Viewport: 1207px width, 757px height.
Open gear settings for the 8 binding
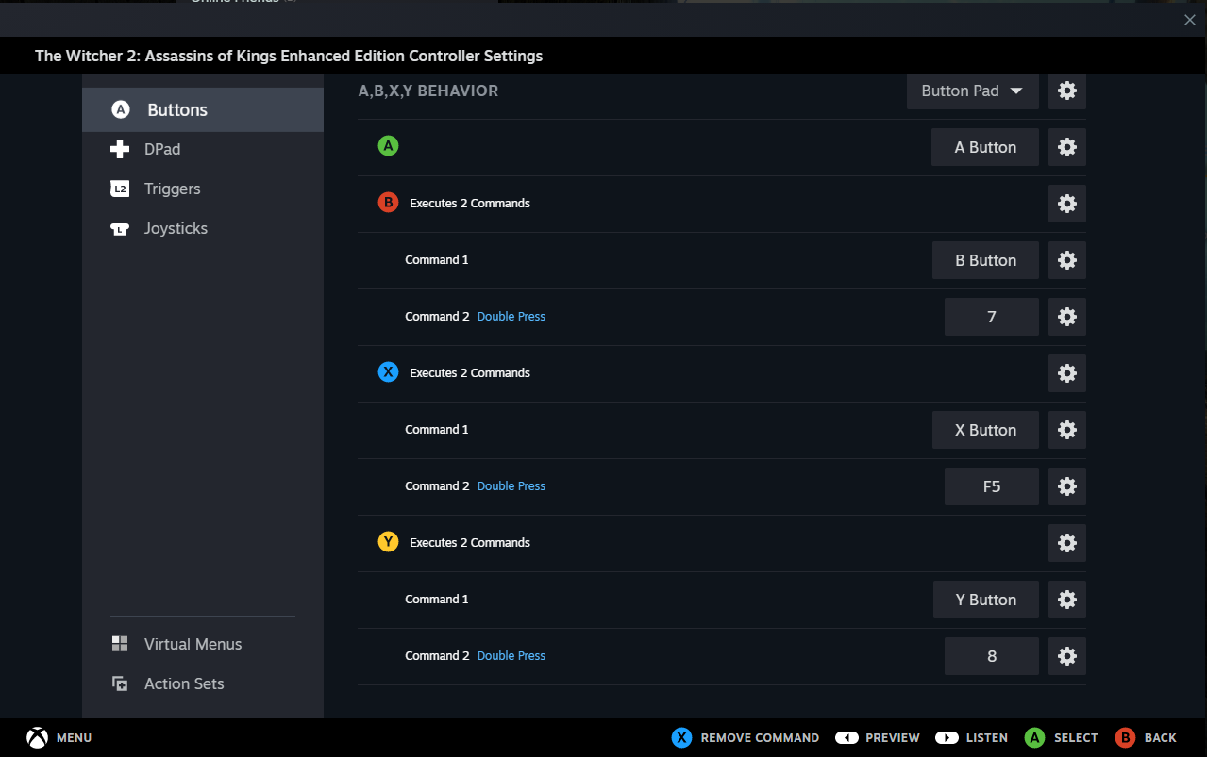click(1067, 656)
